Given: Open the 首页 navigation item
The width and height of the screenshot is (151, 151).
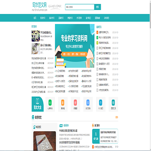Looking at the screenshot, I should 35,18.
